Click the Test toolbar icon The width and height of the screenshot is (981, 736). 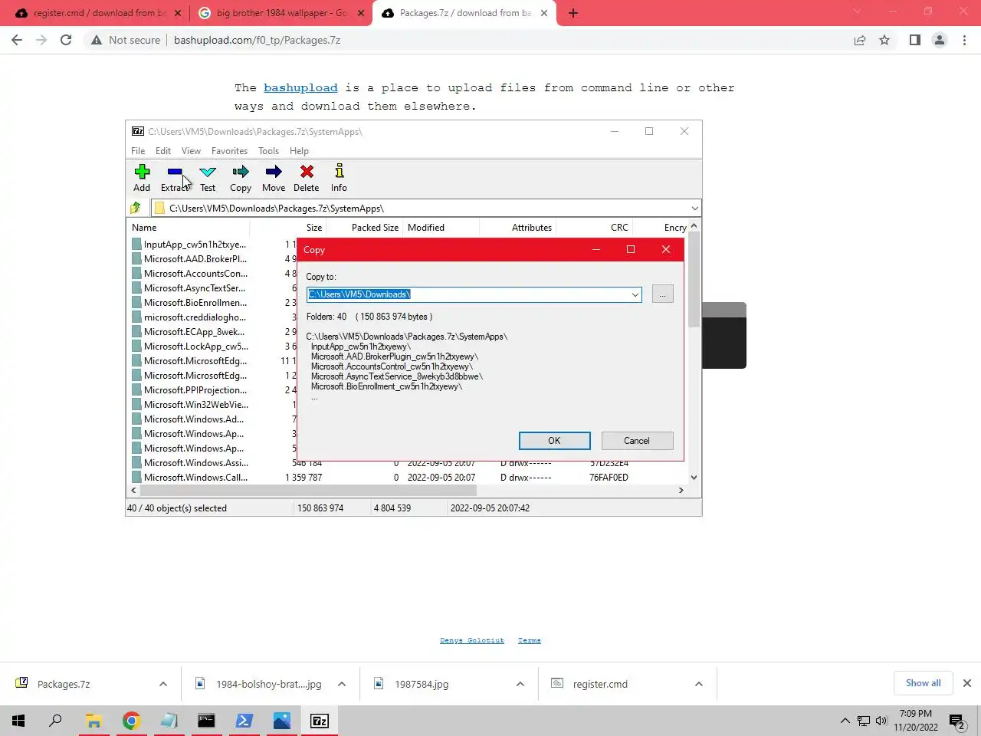click(x=208, y=172)
